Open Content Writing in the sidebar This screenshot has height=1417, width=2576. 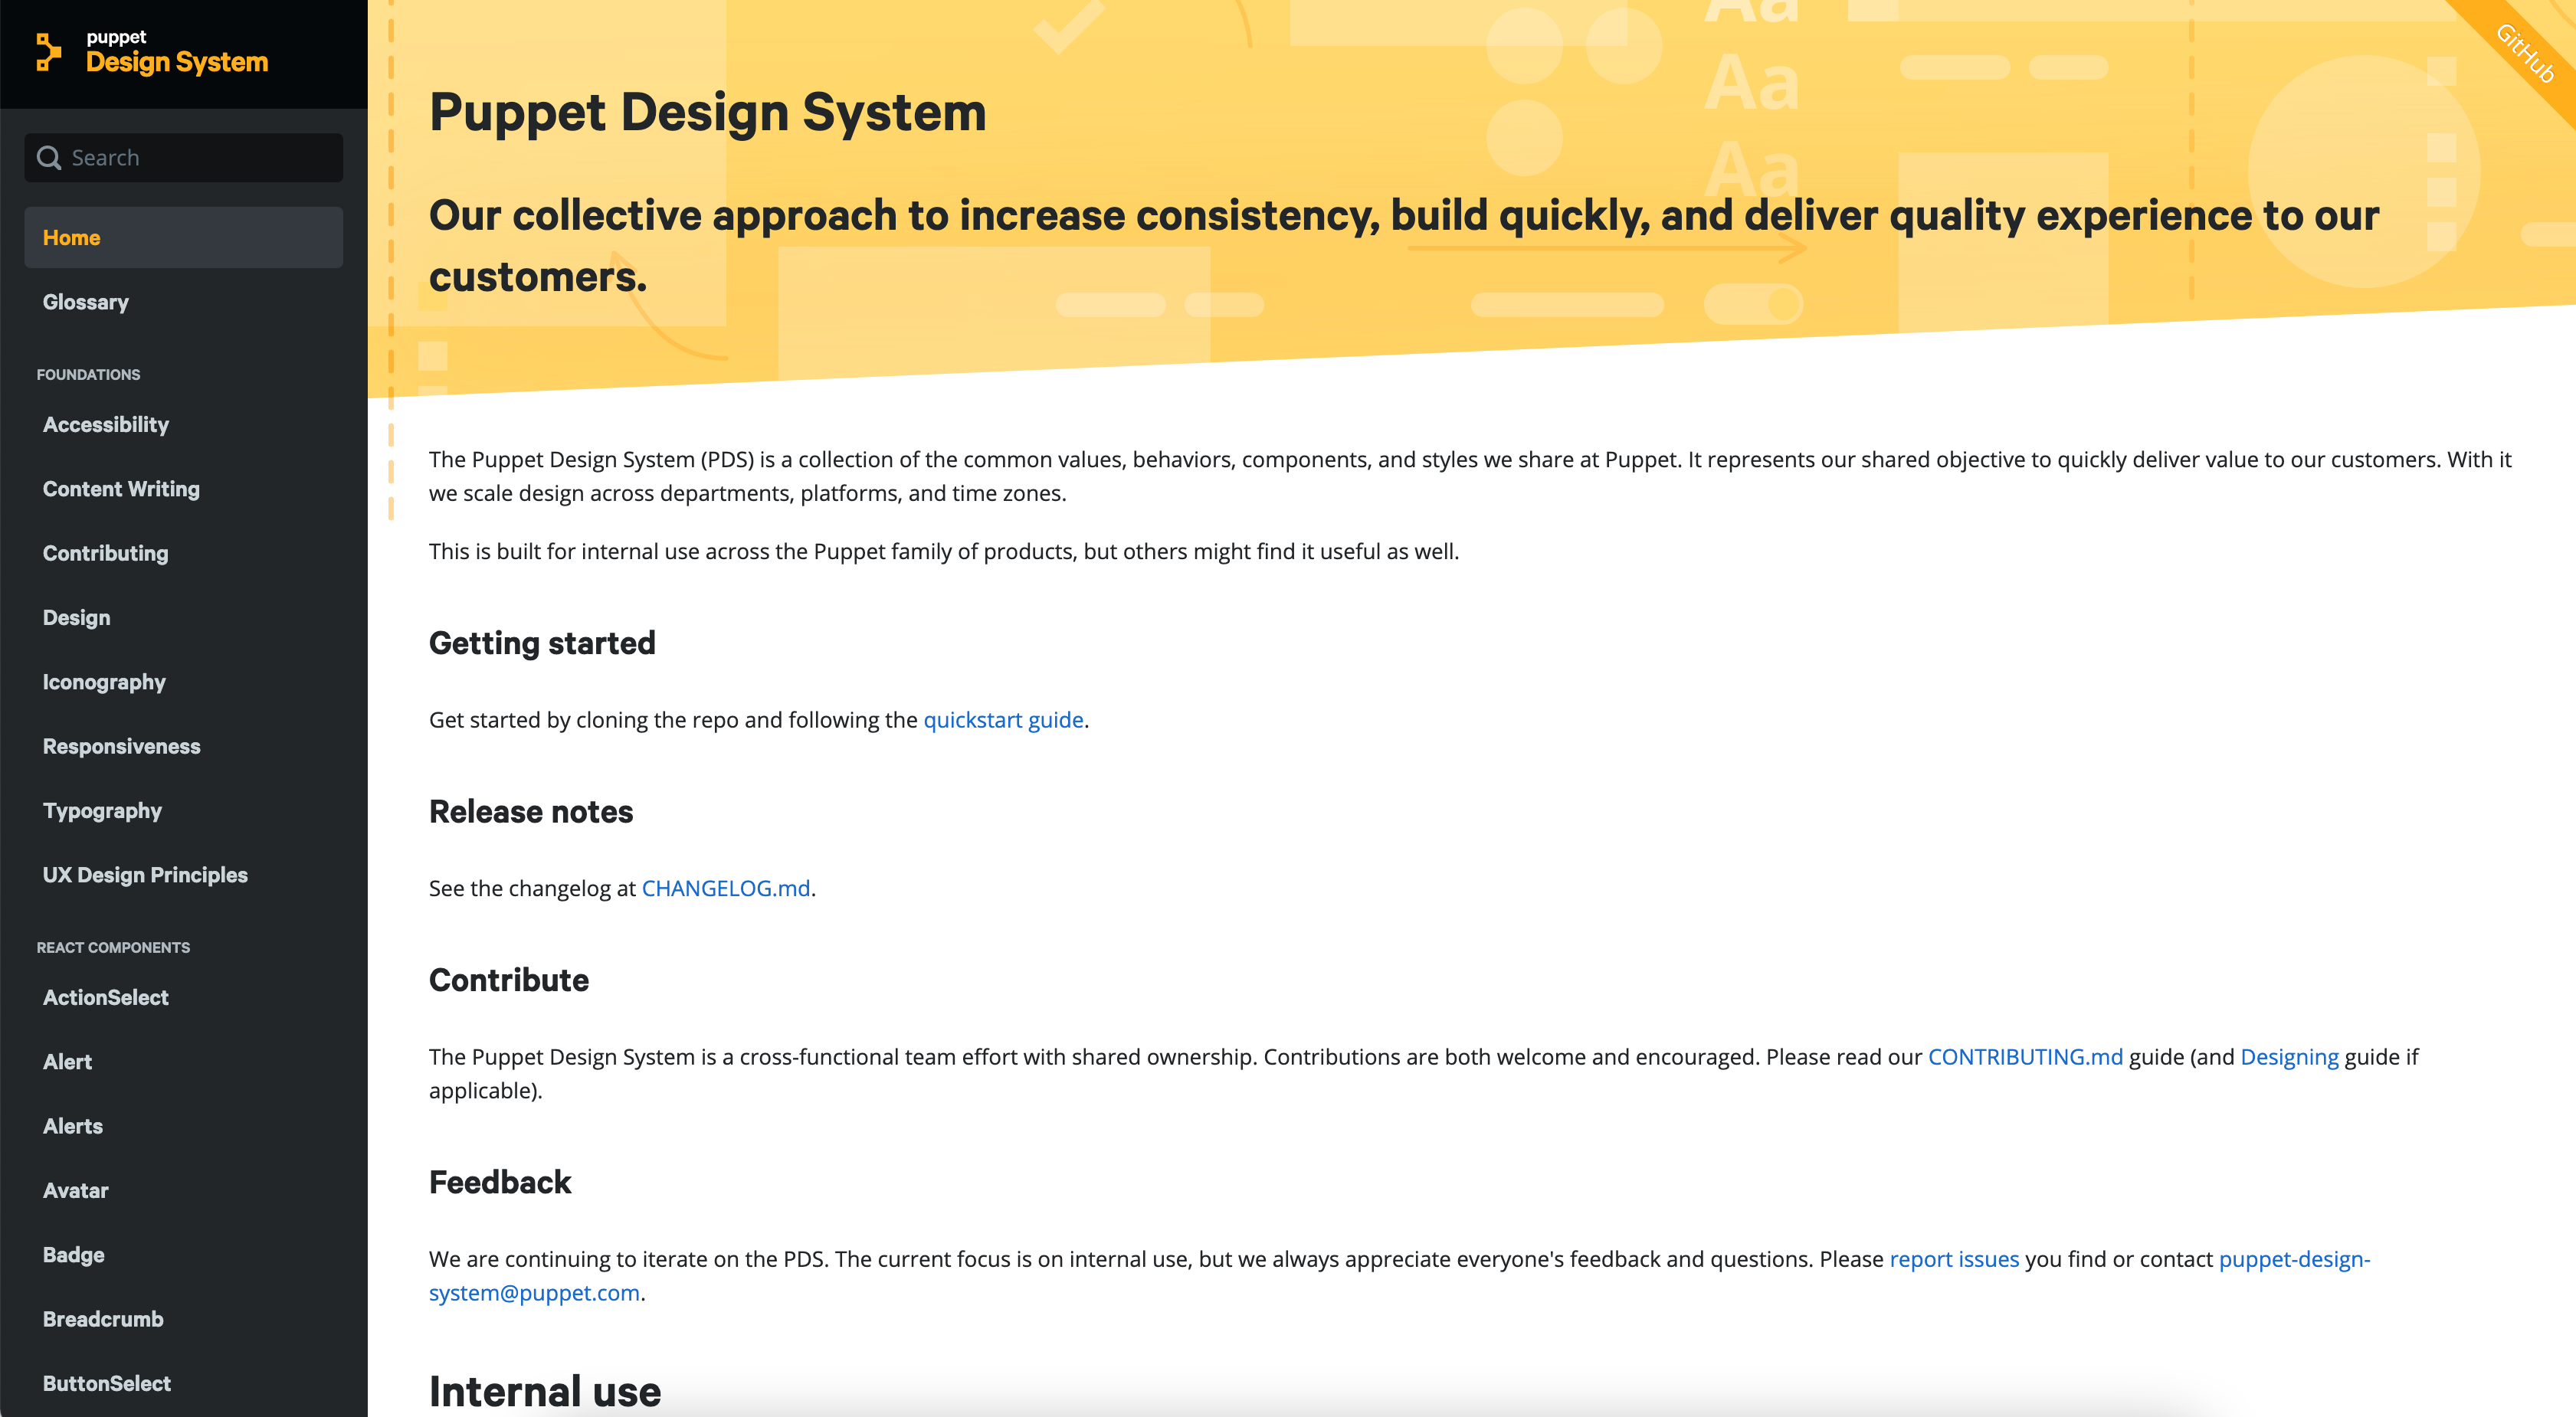coord(121,489)
